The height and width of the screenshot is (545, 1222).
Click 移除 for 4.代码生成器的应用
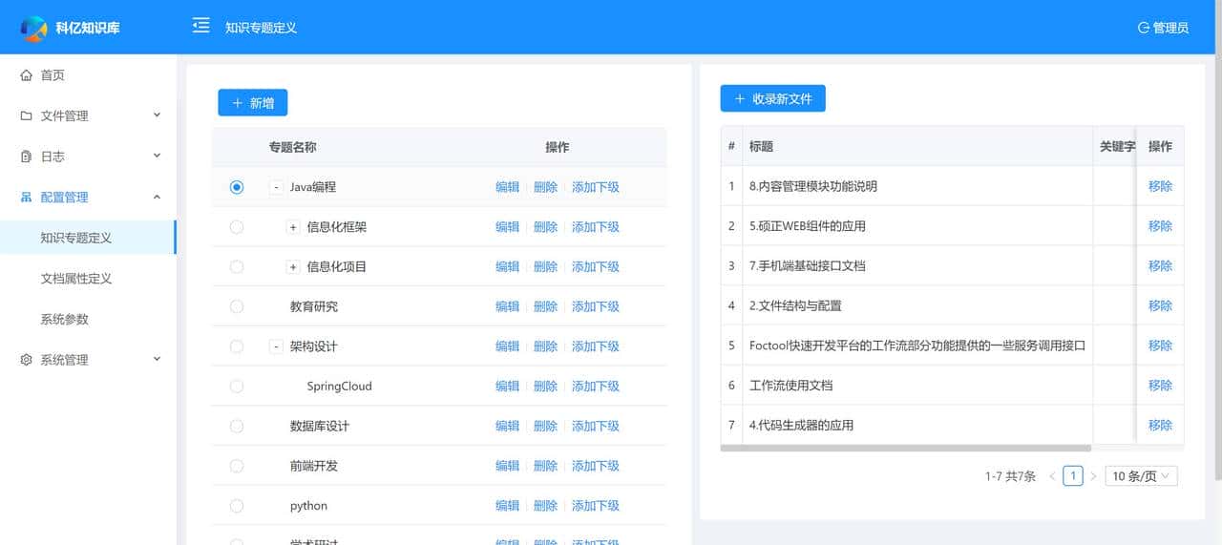[1160, 426]
